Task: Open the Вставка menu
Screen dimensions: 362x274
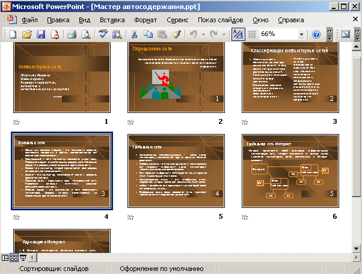Action: (x=112, y=20)
